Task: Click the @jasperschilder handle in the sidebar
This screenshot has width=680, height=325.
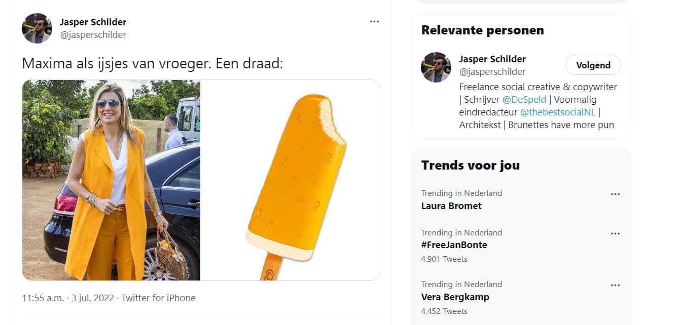Action: [x=492, y=72]
